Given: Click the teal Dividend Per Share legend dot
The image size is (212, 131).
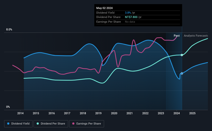Looking at the screenshot, I should (x=38, y=124).
